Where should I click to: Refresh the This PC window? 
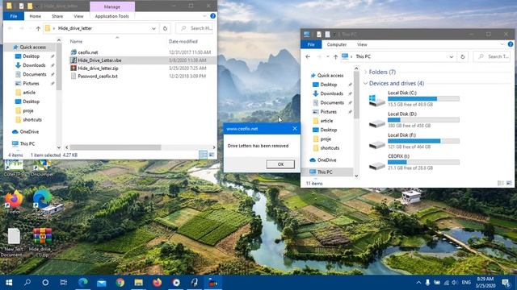463,57
